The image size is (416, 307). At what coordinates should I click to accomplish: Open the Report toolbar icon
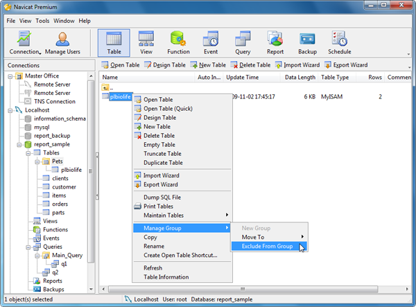(x=275, y=43)
